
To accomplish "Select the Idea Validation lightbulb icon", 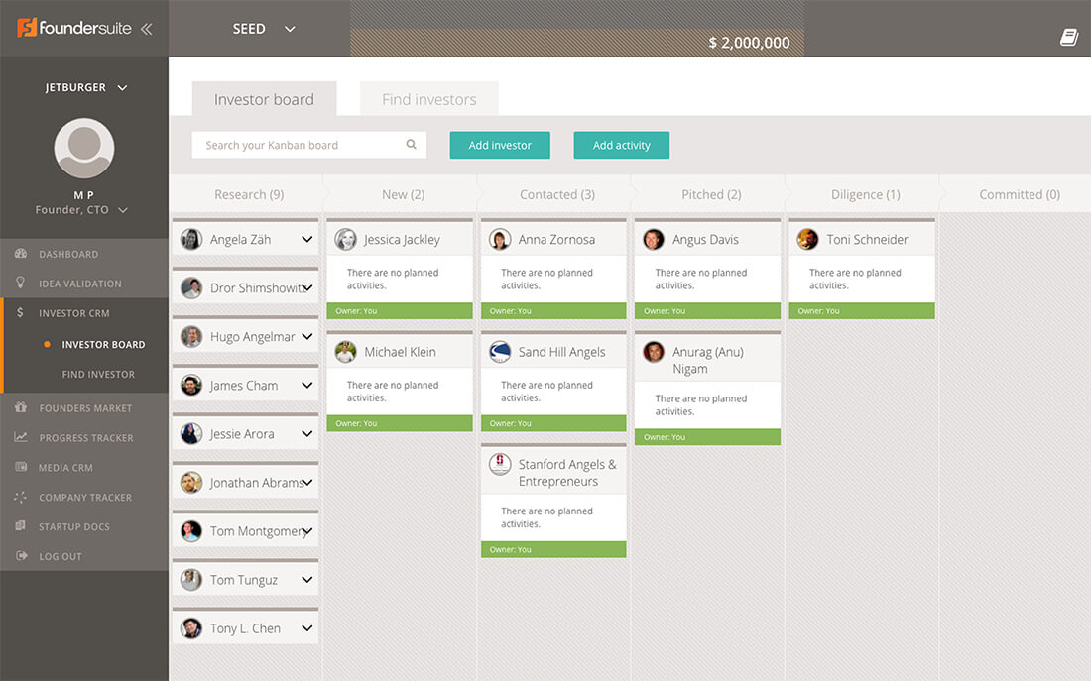I will [x=20, y=284].
